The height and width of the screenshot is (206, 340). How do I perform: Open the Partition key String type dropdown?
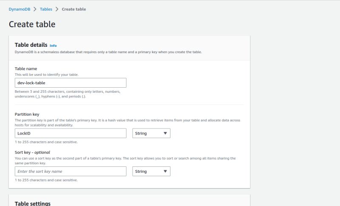point(151,133)
